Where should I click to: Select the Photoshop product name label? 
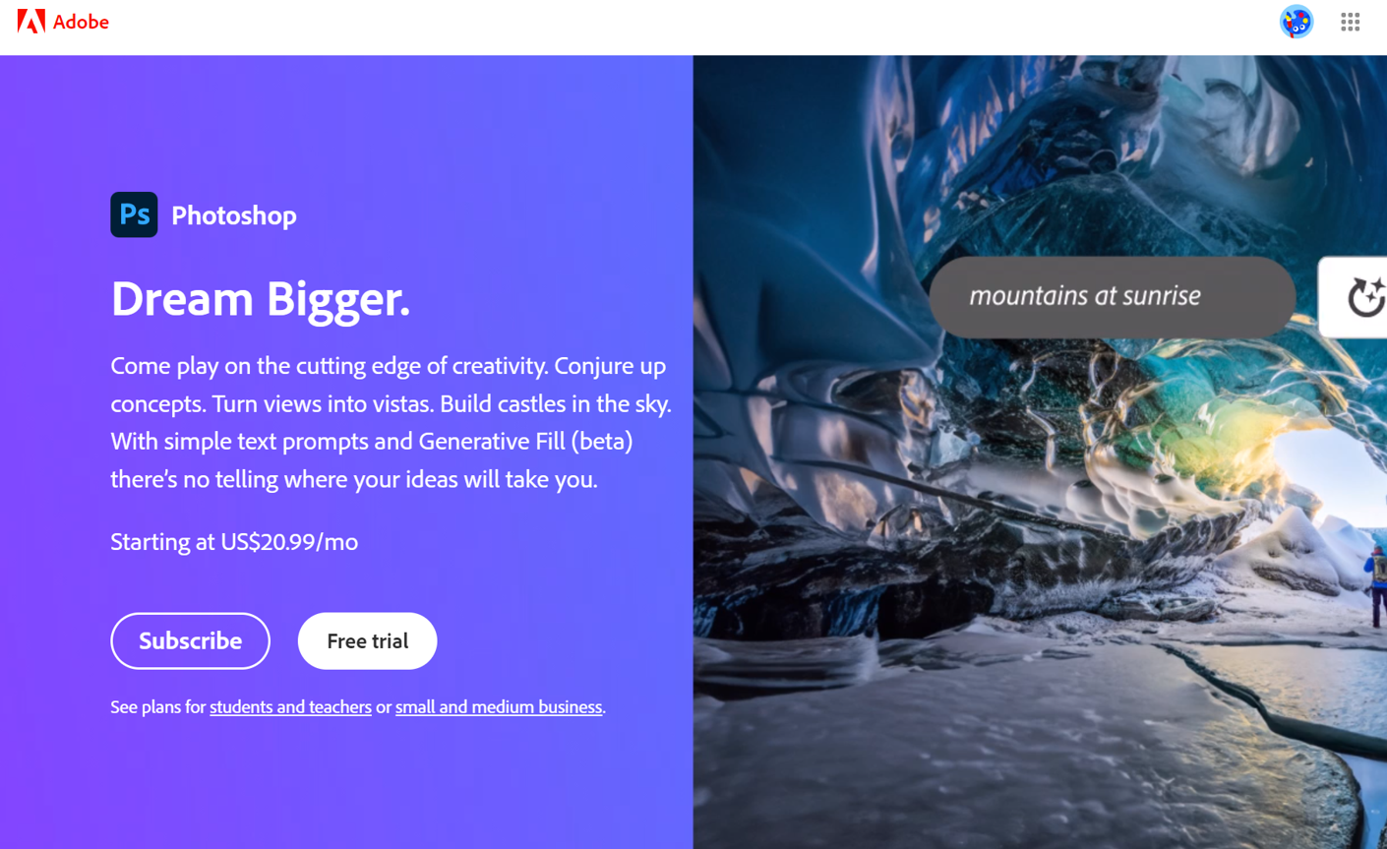click(234, 215)
